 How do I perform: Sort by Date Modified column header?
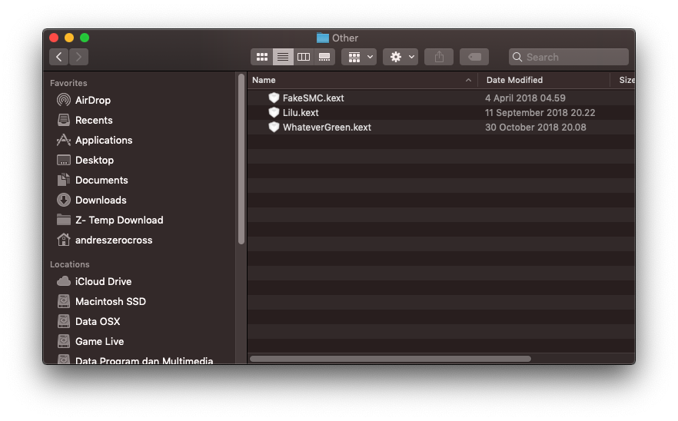[x=514, y=80]
